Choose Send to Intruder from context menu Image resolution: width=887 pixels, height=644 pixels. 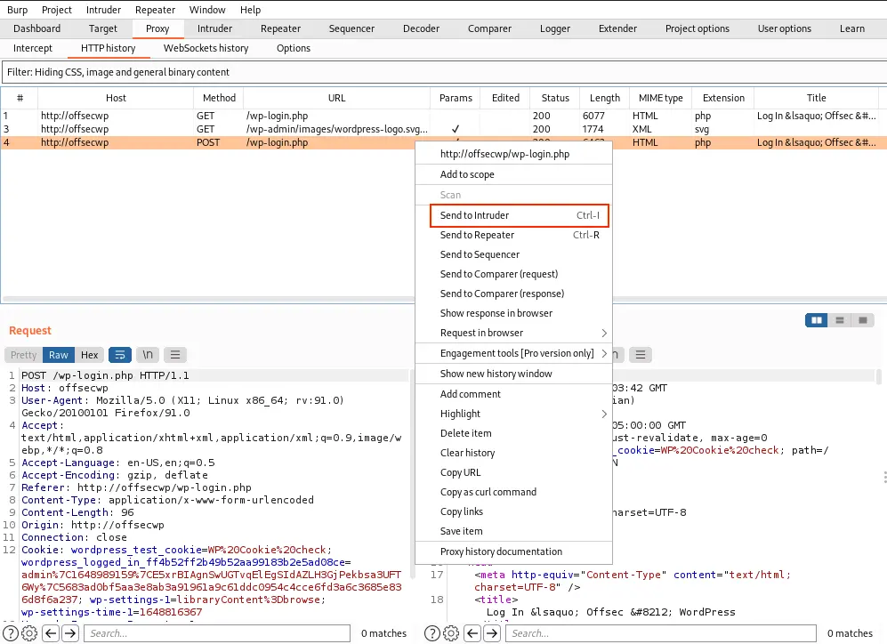click(x=519, y=215)
